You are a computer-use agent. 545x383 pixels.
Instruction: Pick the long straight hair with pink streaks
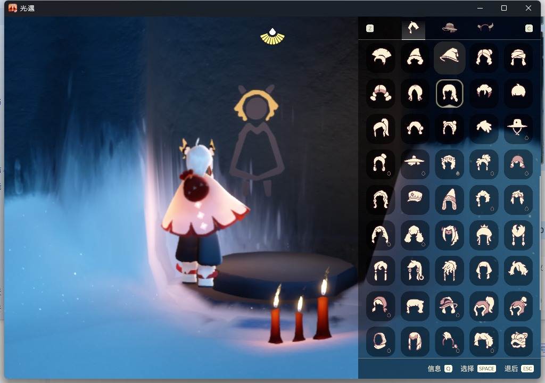(x=415, y=342)
